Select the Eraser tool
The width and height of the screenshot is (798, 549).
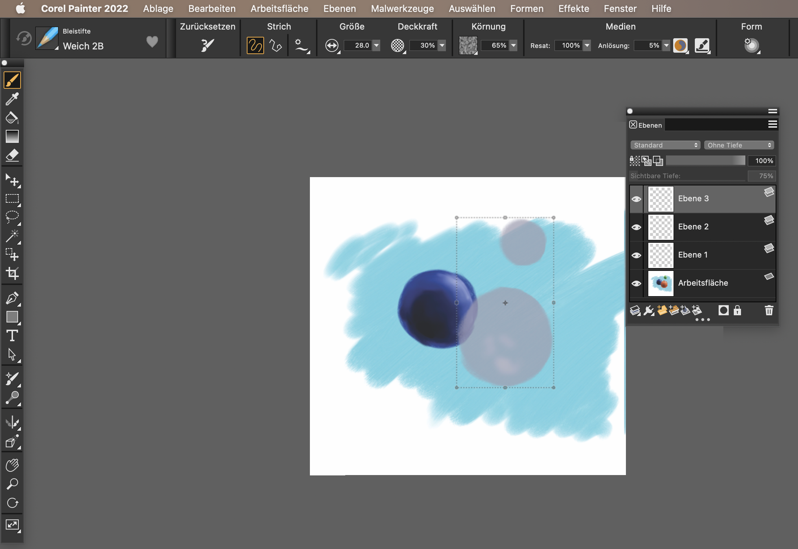click(x=12, y=155)
